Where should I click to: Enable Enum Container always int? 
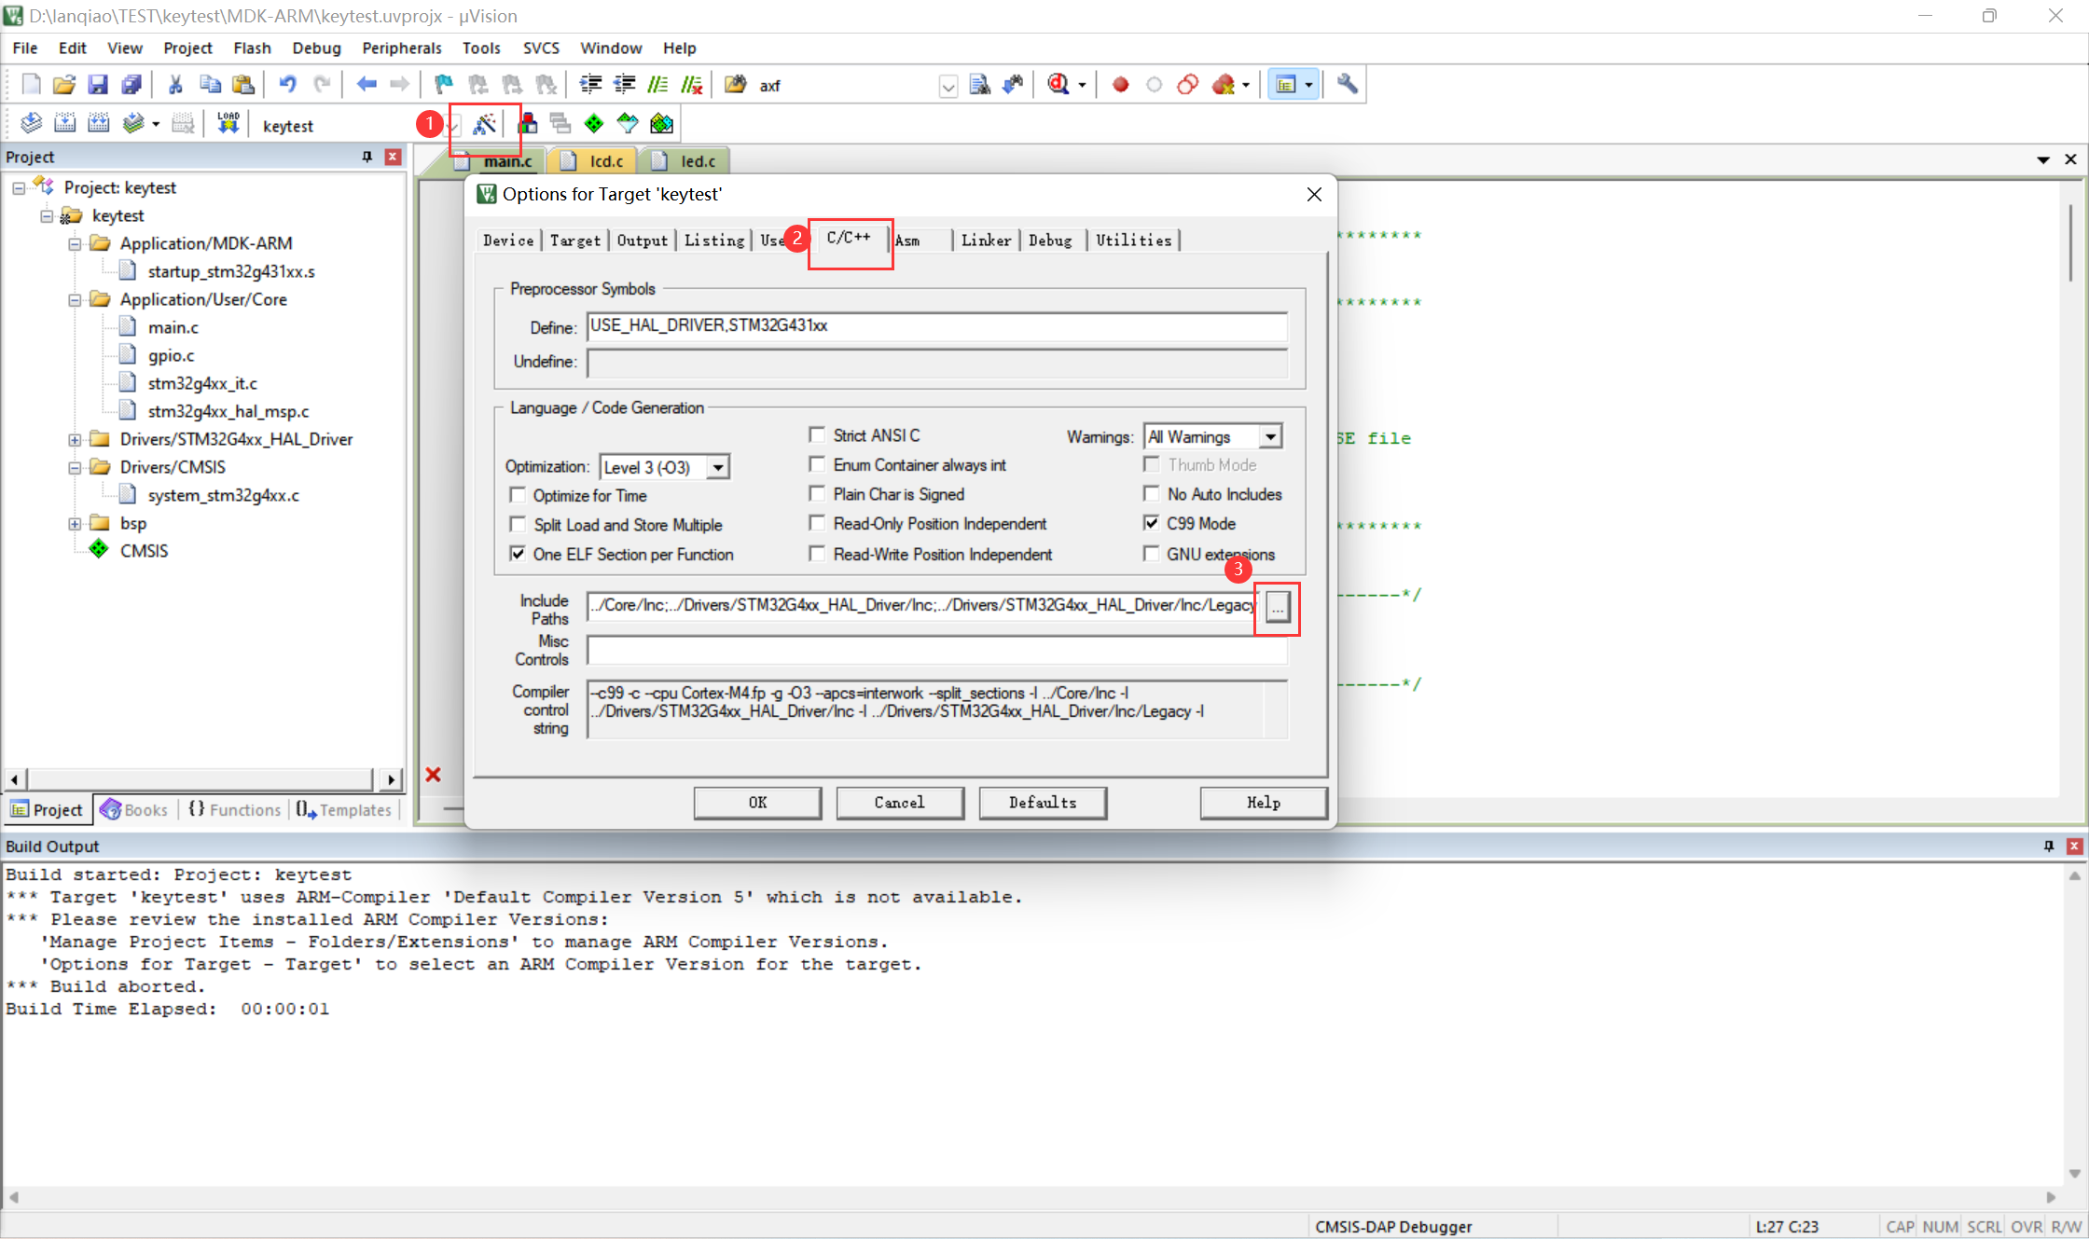[817, 464]
